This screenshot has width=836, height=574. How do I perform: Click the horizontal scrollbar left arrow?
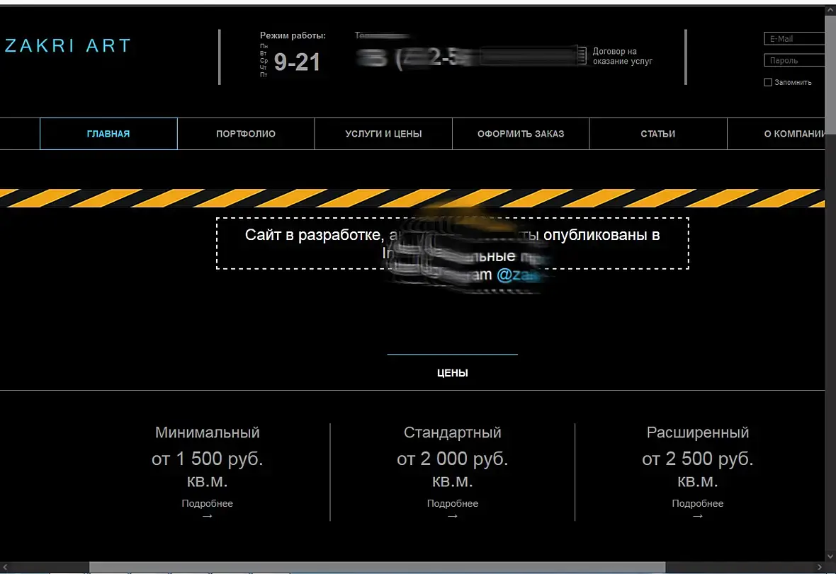point(5,566)
